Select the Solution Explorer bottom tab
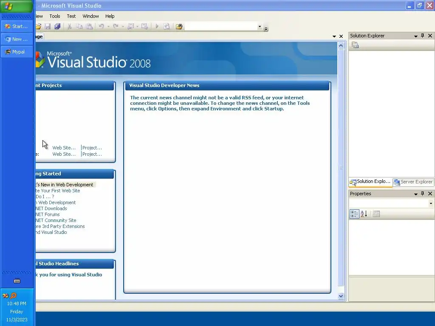Viewport: 435px width, 326px height. click(370, 182)
